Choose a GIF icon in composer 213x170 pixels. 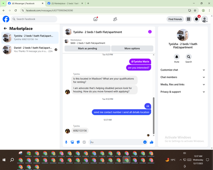84,142
